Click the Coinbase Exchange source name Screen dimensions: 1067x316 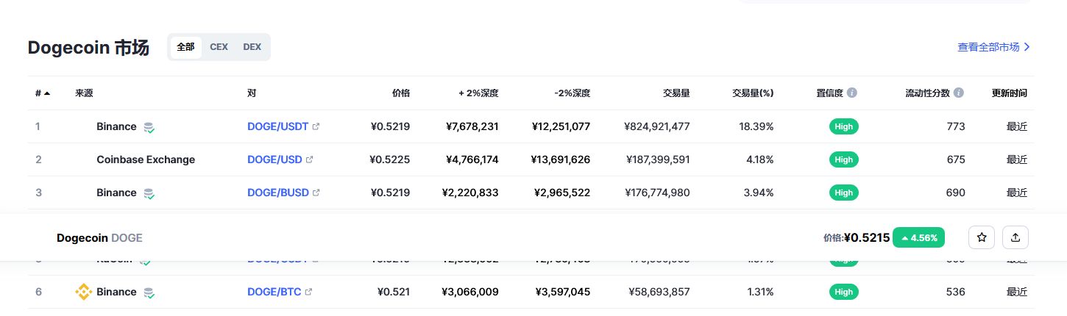(146, 159)
